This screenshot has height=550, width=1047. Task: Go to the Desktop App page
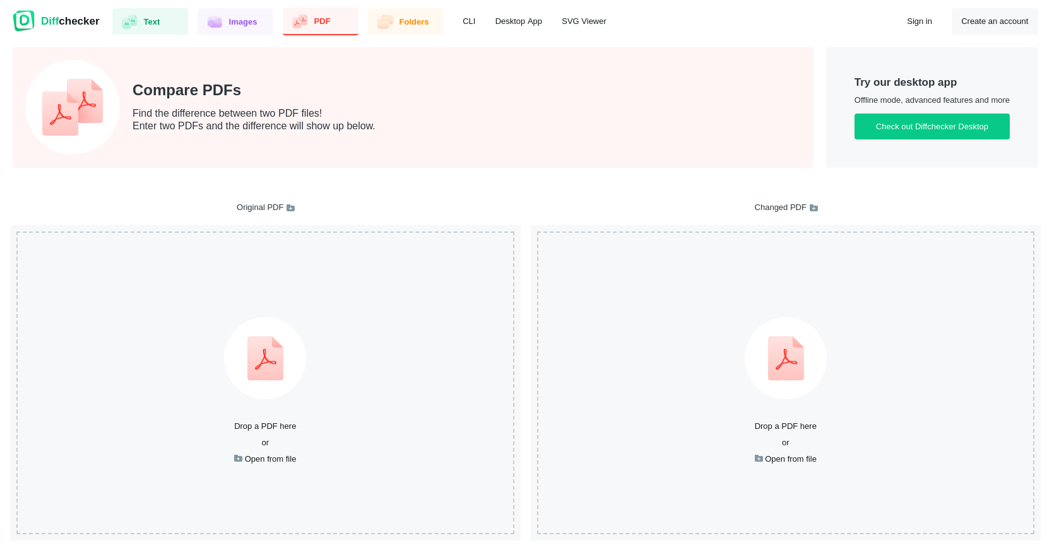519,21
